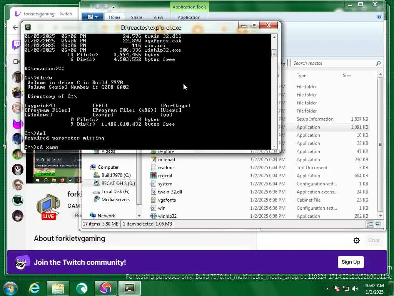Click the forkietvgaming LIVE computer avatar
The width and height of the screenshot is (394, 296).
coord(48,207)
